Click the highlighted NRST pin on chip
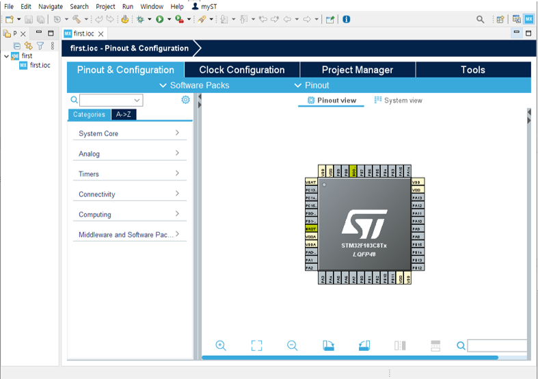 tap(311, 229)
